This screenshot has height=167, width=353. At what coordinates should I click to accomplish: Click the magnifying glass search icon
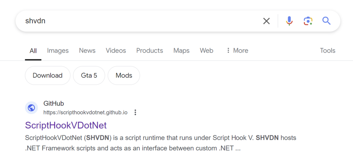click(x=327, y=21)
